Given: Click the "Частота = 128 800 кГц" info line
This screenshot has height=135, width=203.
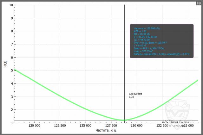Looking at the screenshot, I should tap(147, 28).
